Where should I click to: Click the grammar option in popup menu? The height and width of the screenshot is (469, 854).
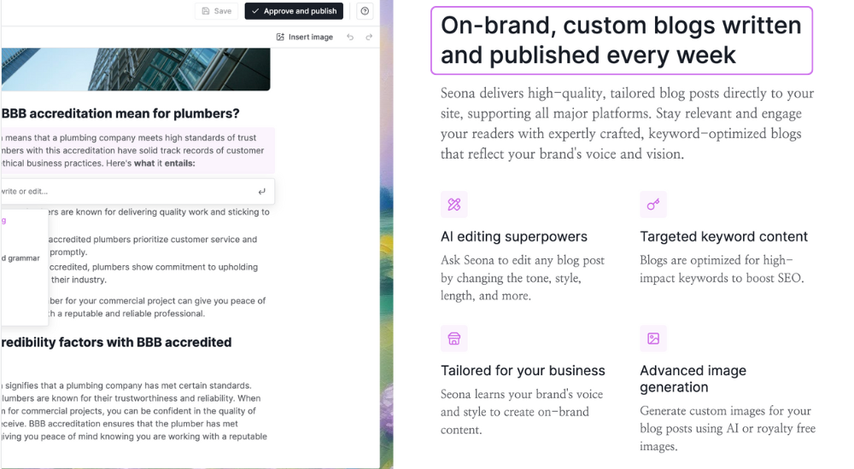pos(20,258)
